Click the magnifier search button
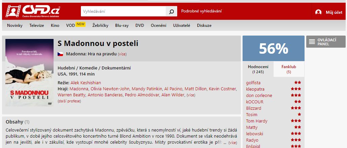347x148 pixels. click(171, 11)
